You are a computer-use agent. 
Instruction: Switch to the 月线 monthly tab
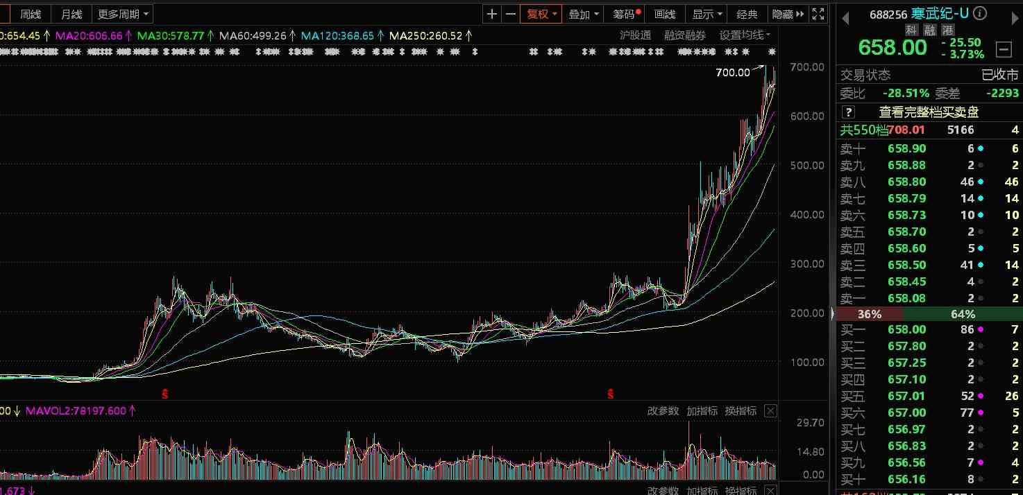pos(71,14)
